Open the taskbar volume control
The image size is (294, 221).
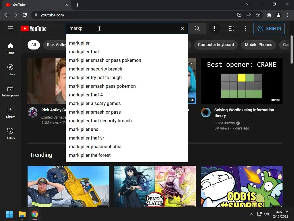coord(266,214)
